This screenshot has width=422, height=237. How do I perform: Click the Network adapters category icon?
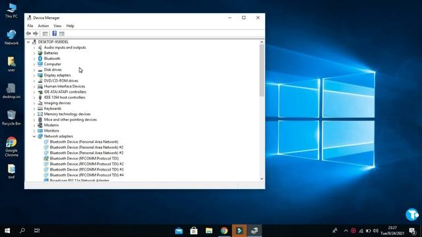[x=40, y=136]
